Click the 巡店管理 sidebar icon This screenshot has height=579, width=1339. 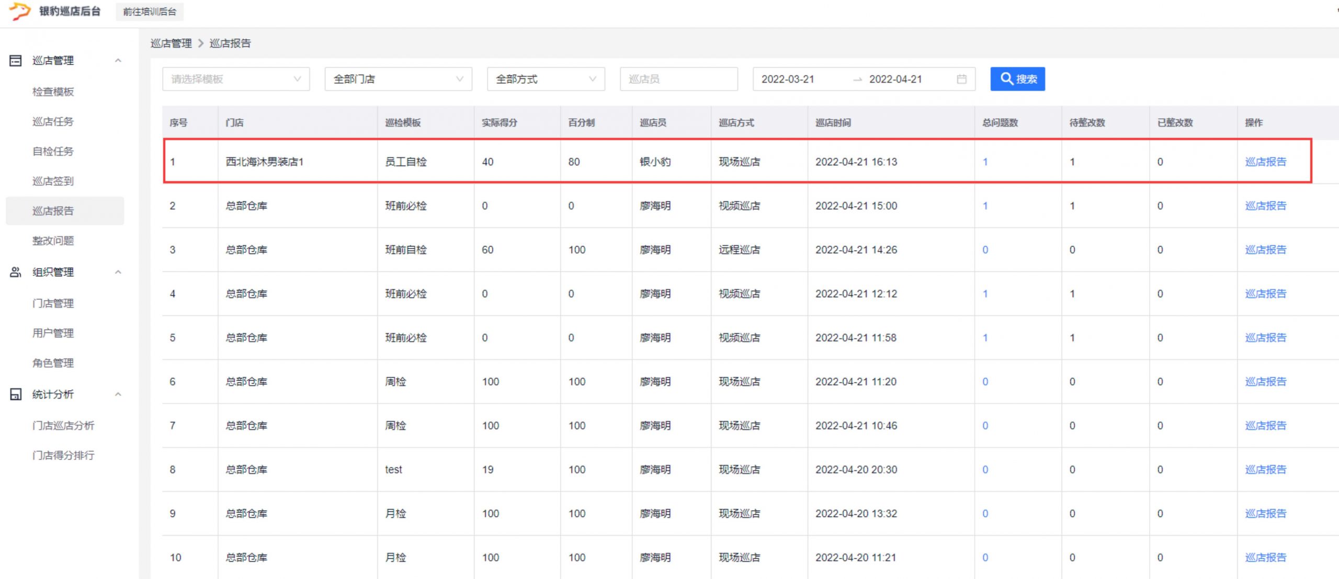pos(16,61)
